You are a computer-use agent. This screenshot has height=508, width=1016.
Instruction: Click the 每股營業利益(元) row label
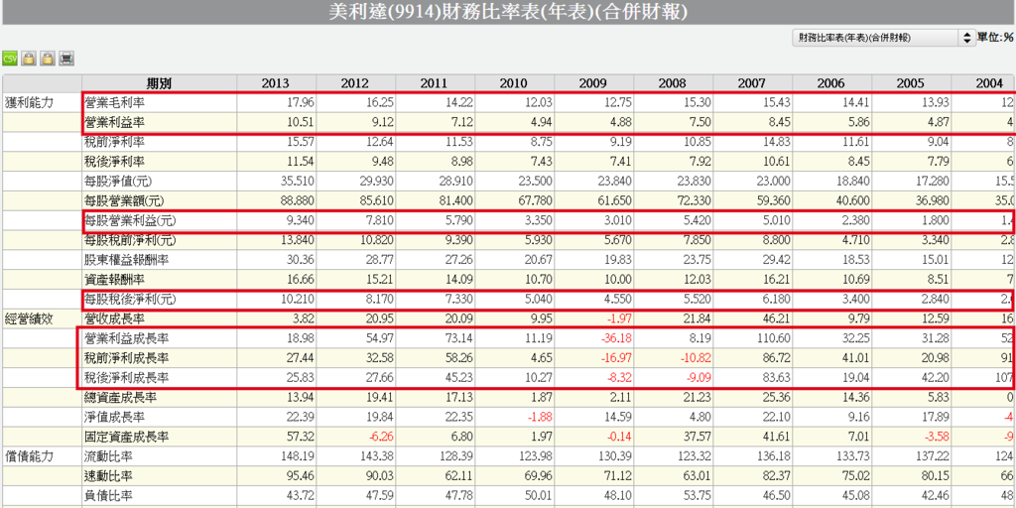click(130, 221)
